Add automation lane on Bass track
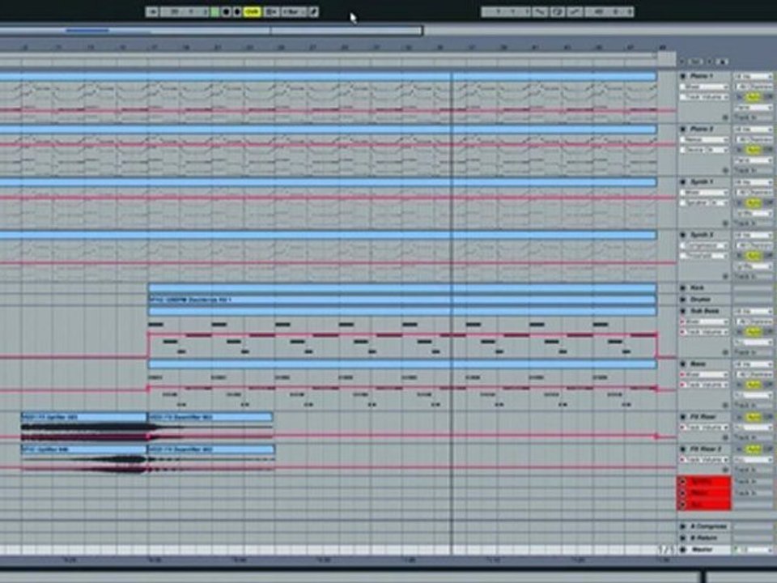 pos(725,406)
